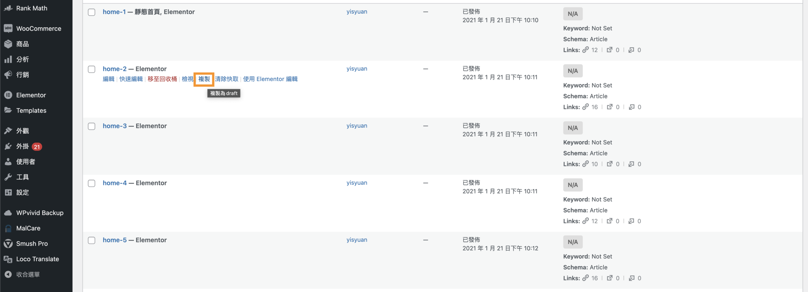Image resolution: width=808 pixels, height=292 pixels.
Task: Click 快速編輯 under home-2
Action: point(131,79)
